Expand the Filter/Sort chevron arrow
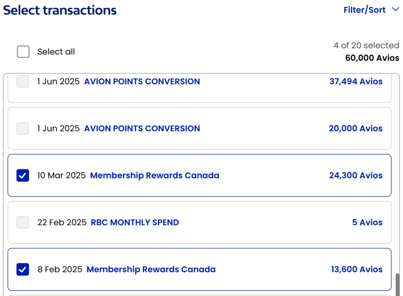This screenshot has height=296, width=403. click(x=396, y=10)
